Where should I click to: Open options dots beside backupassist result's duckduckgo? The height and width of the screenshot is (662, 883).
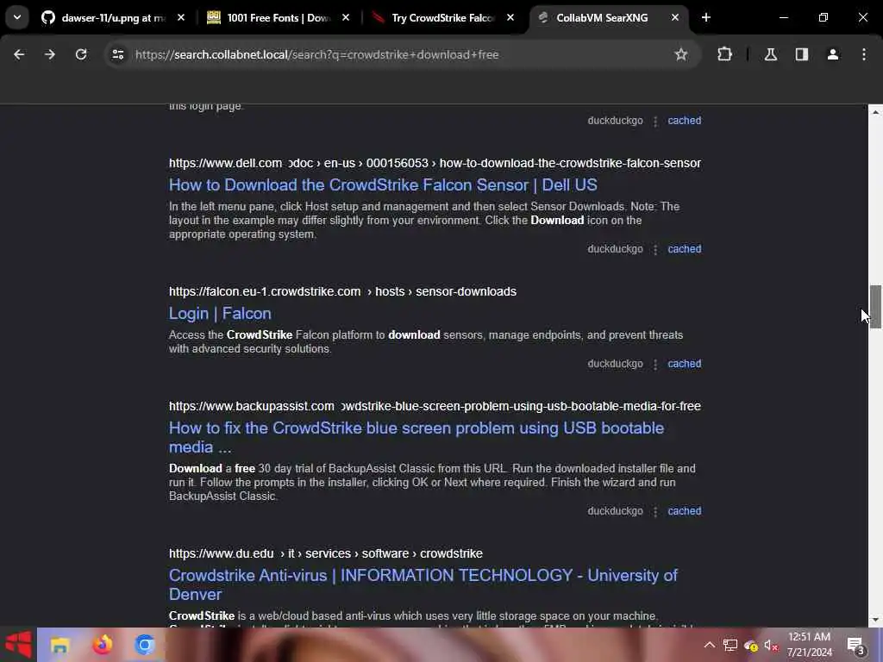tap(655, 512)
